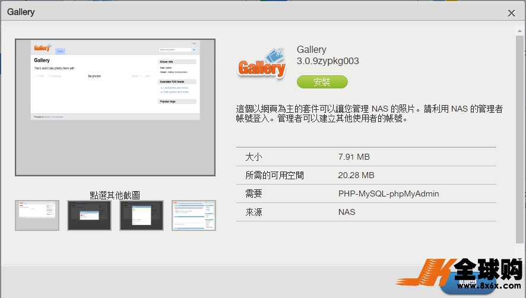Click the 7.91 MB size value

point(354,157)
